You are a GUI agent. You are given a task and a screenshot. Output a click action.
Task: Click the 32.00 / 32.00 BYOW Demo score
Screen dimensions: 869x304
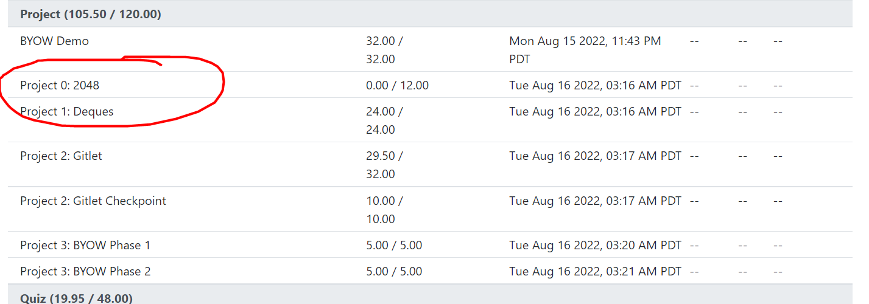click(384, 50)
